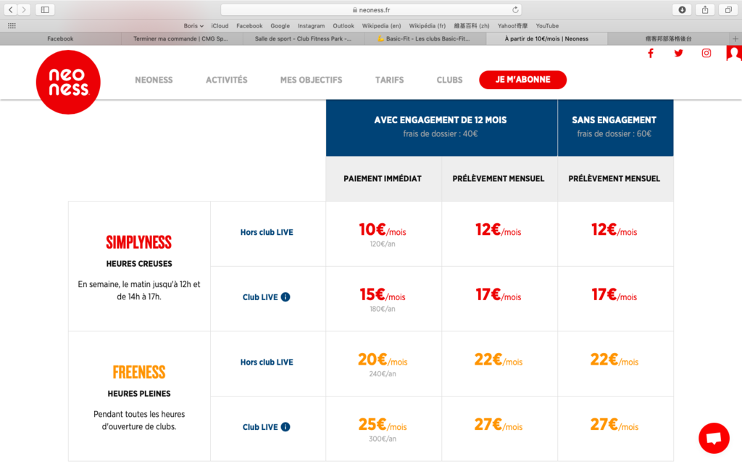This screenshot has width=742, height=464.
Task: Switch to the 痞客邦部落格後台 tab
Action: [668, 39]
